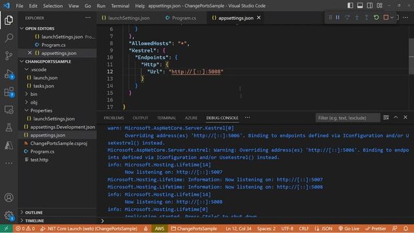The image size is (414, 233).
Task: Focus the debug console filter field
Action: [x=348, y=118]
